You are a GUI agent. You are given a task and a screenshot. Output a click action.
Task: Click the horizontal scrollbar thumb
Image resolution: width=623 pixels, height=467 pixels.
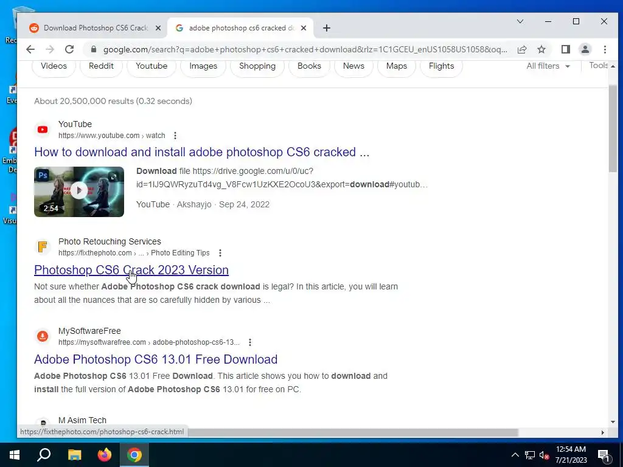pos(353,432)
